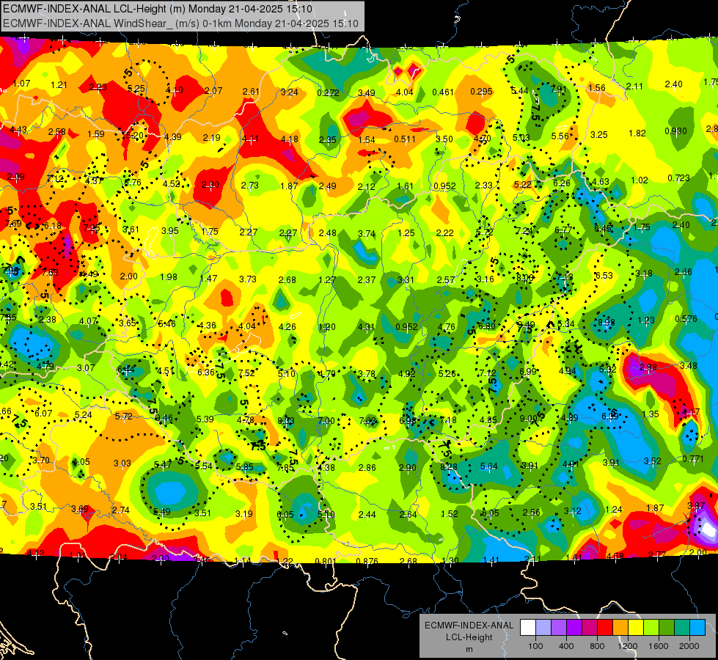Click the legend tick label 100
The height and width of the screenshot is (660, 718).
point(535,646)
